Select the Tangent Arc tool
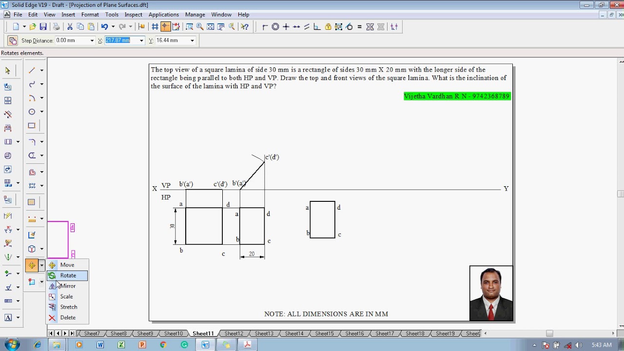Viewport: 624px width, 351px height. (32, 98)
